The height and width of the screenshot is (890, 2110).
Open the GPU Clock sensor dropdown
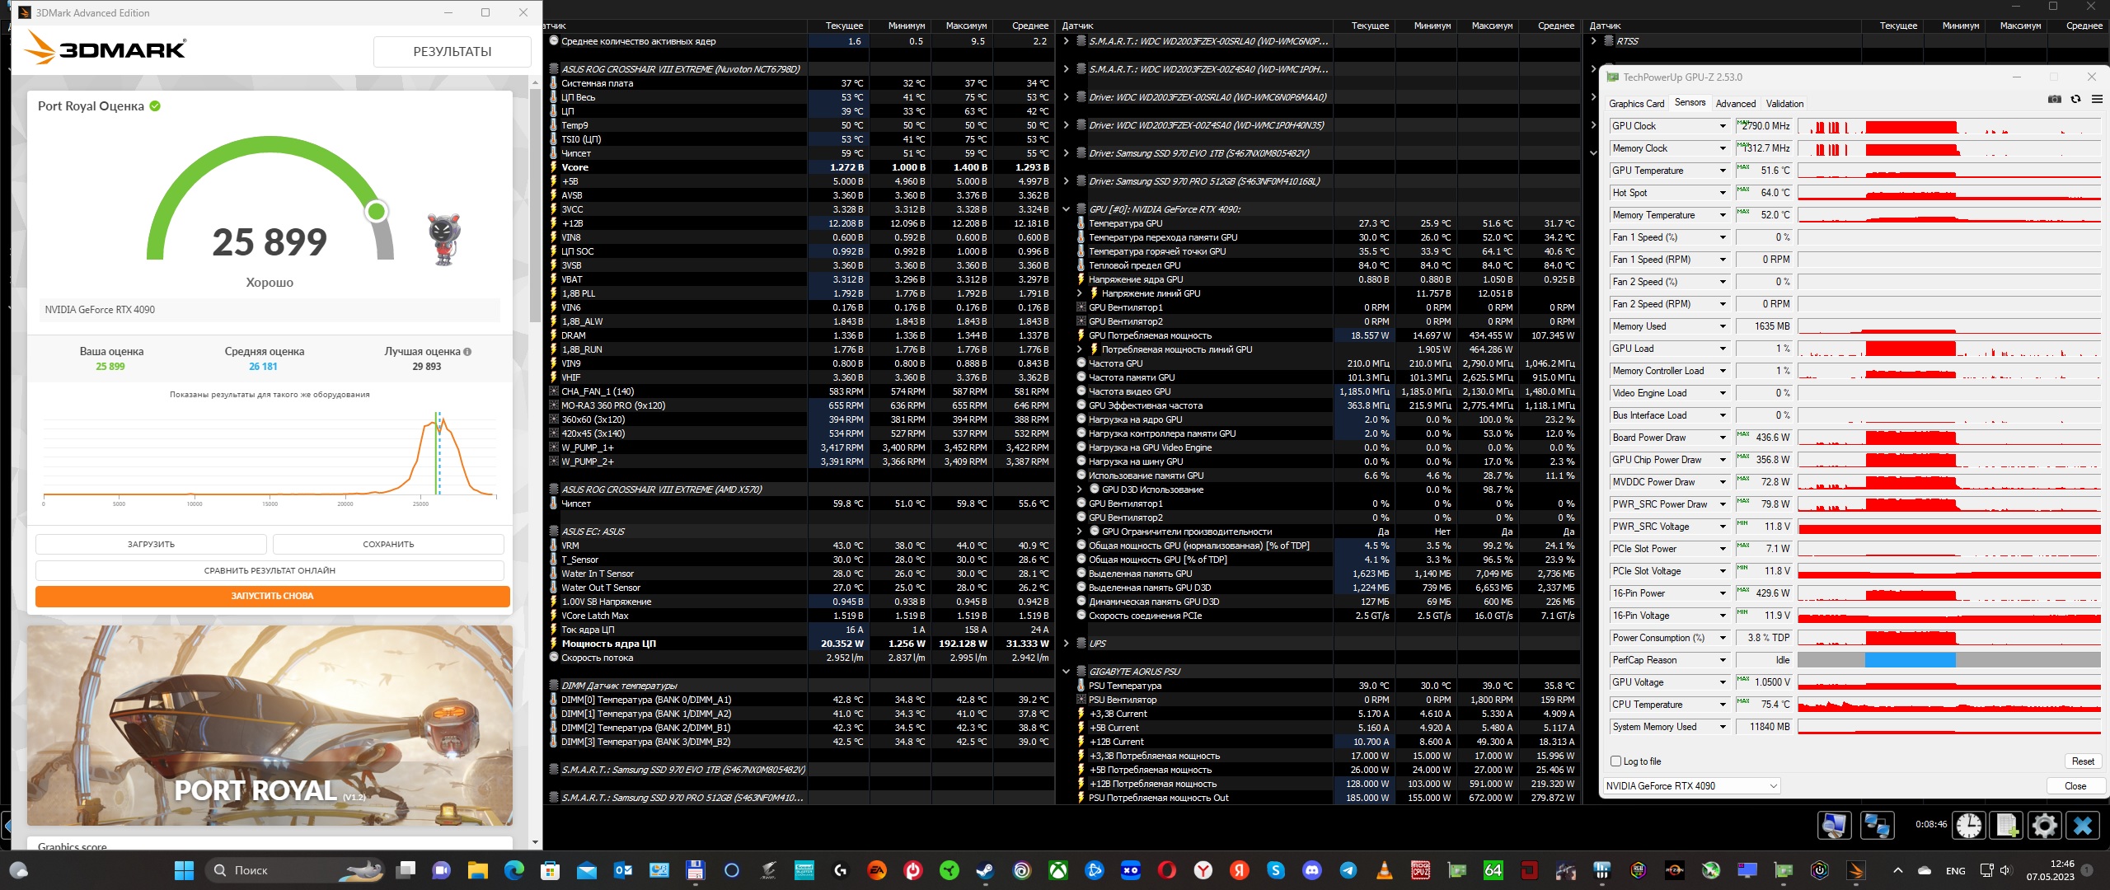point(1723,126)
